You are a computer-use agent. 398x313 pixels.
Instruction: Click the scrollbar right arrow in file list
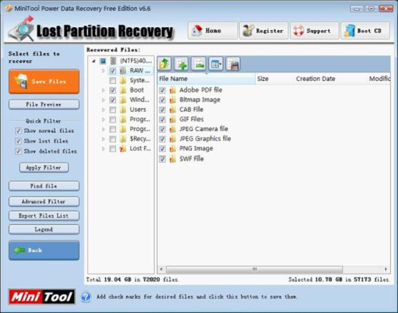pyautogui.click(x=386, y=269)
